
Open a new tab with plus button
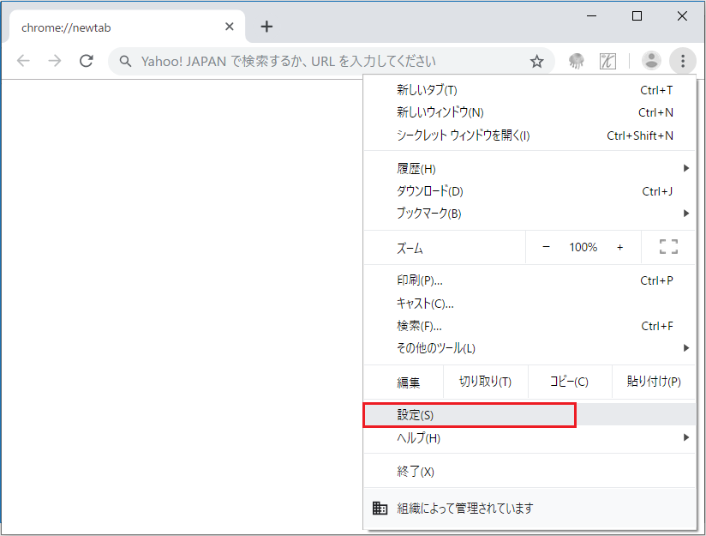[266, 27]
